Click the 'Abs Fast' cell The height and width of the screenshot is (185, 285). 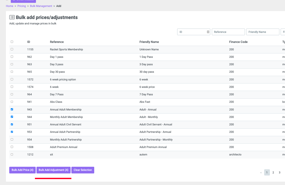coord(145,102)
